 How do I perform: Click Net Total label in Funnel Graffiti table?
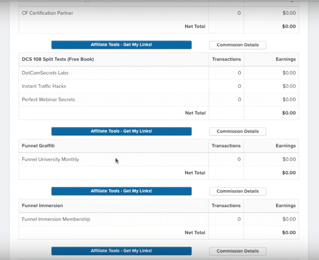click(x=195, y=173)
